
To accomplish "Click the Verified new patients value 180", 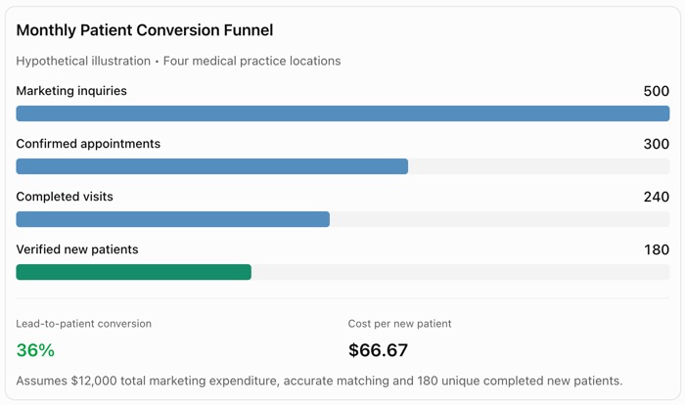I will coord(657,249).
